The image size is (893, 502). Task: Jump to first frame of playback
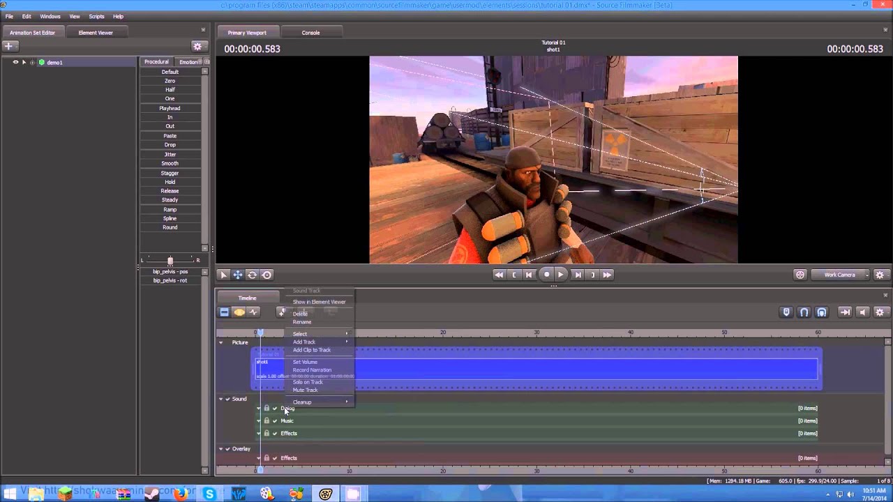click(x=499, y=275)
